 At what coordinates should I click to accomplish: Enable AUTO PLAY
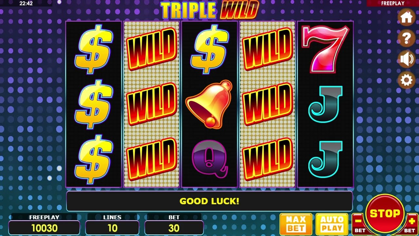[332, 224]
